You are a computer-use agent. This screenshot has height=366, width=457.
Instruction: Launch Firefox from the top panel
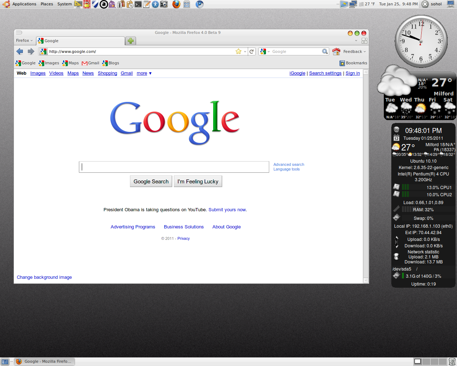[x=176, y=4]
